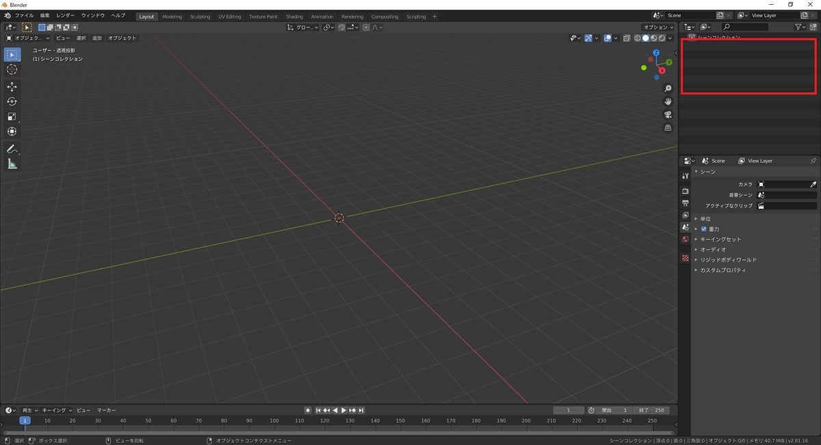Create new scene copy button
The height and width of the screenshot is (445, 821).
[x=720, y=15]
